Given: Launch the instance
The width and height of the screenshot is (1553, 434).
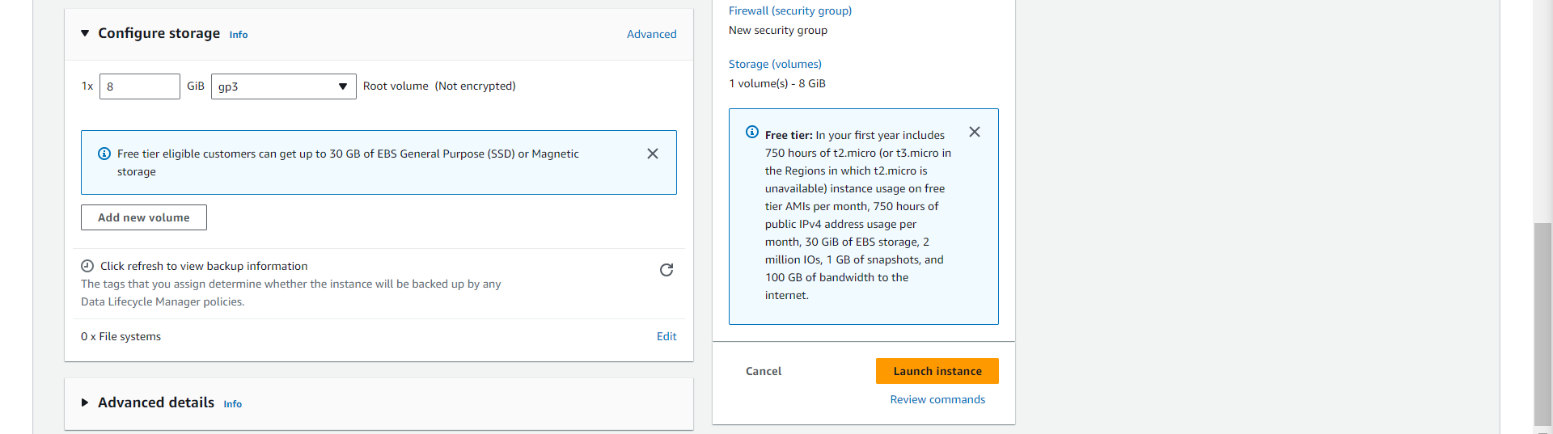Looking at the screenshot, I should [937, 371].
